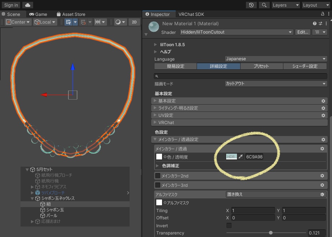Click the global search magnifier icon
This screenshot has height=237, width=332.
(x=264, y=5)
